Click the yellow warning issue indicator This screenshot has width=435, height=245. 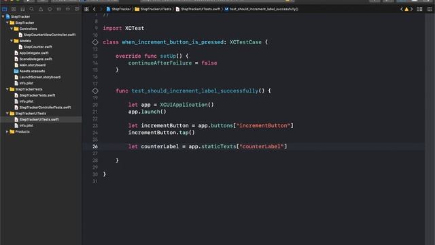click(406, 9)
